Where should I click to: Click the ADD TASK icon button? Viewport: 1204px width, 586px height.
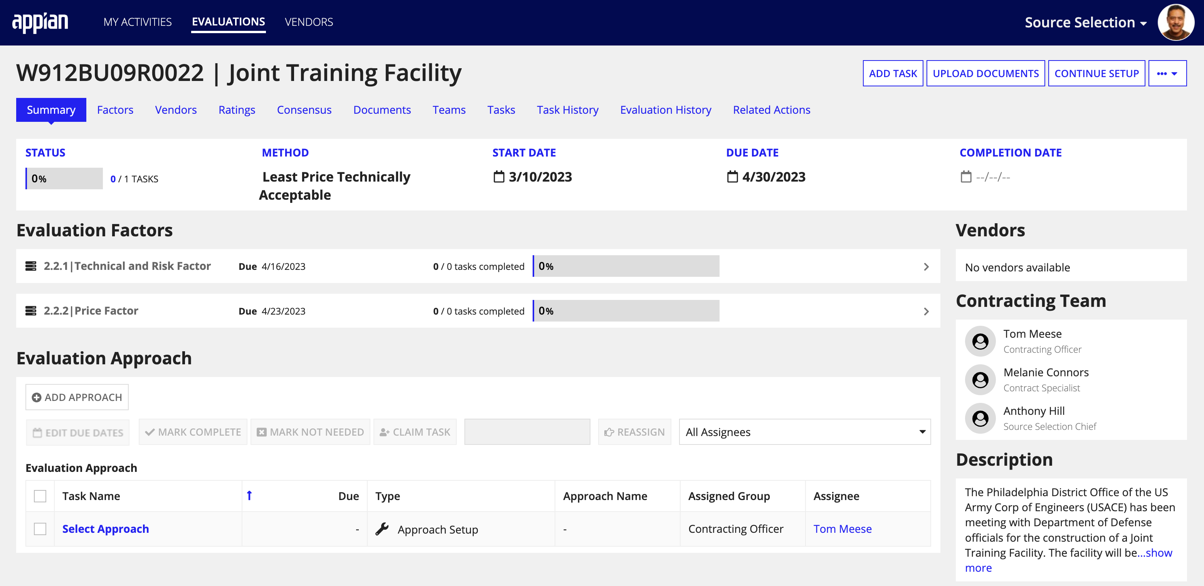(893, 73)
